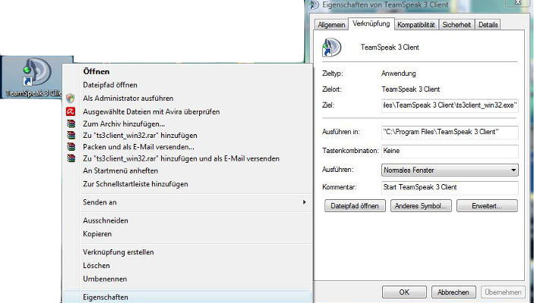Click the WinRAR icon beside Zum Archiv hinzufügen
534x303 pixels.
pyautogui.click(x=71, y=123)
